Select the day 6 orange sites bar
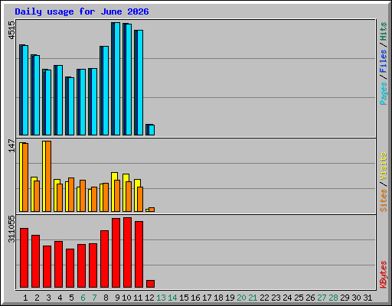This screenshot has width=392, height=306. (x=83, y=196)
